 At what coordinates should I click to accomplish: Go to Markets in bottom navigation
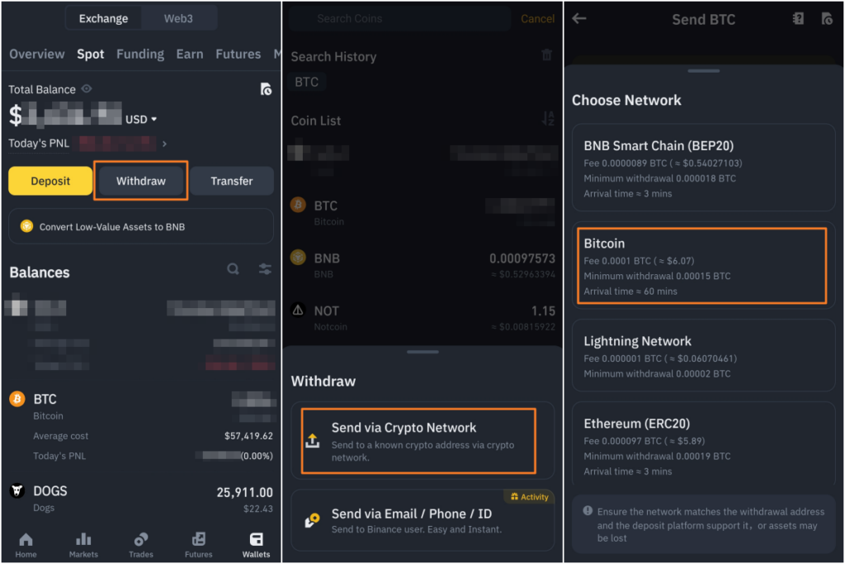point(83,545)
